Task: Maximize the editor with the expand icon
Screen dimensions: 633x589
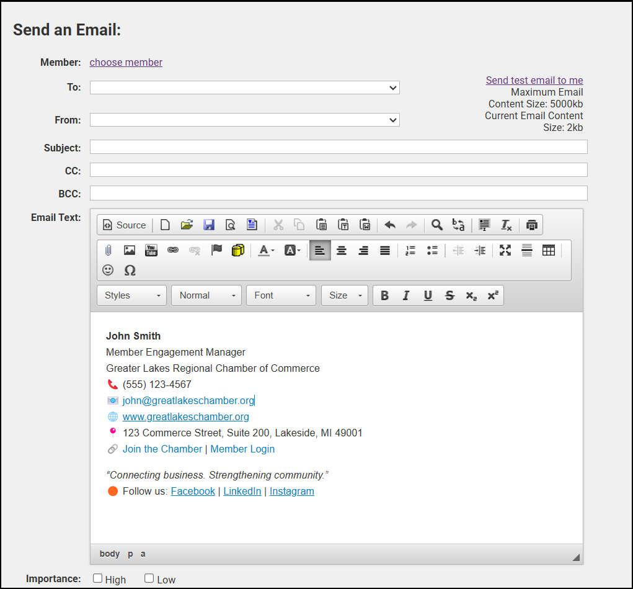Action: coord(505,250)
